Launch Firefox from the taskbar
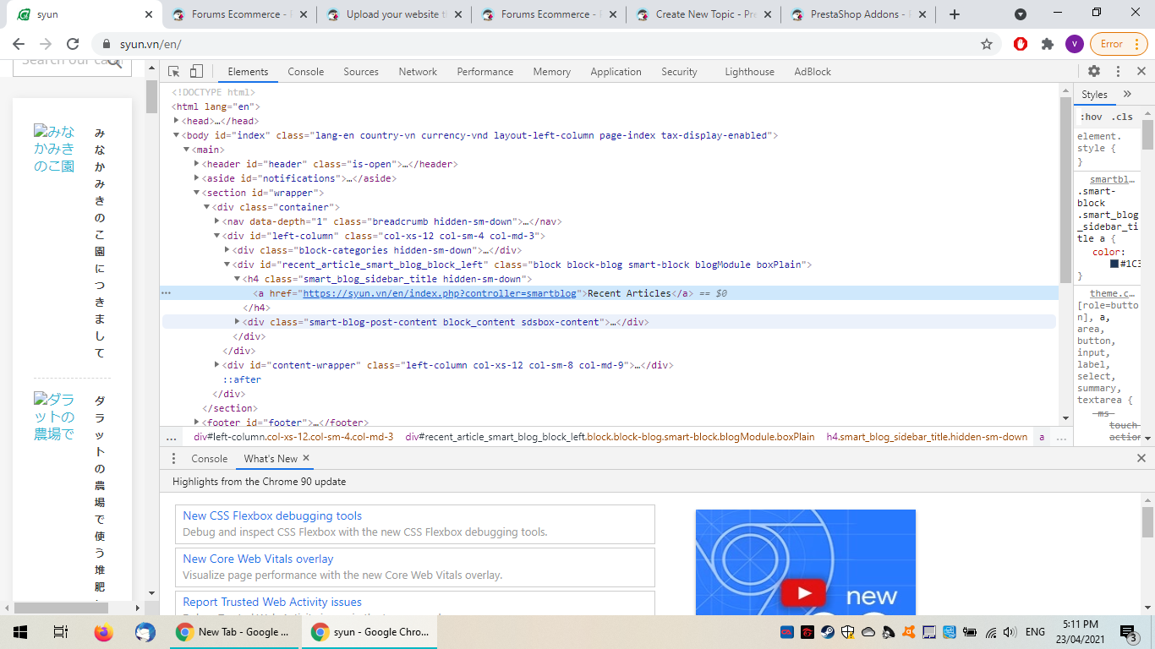Image resolution: width=1155 pixels, height=649 pixels. tap(103, 632)
